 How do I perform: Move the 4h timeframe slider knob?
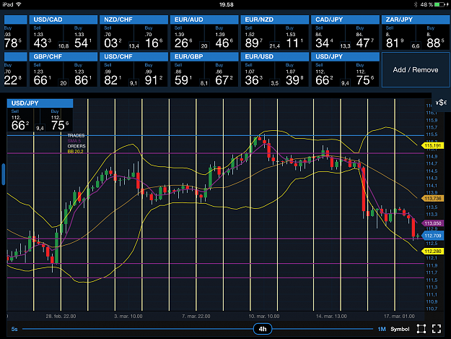click(263, 329)
